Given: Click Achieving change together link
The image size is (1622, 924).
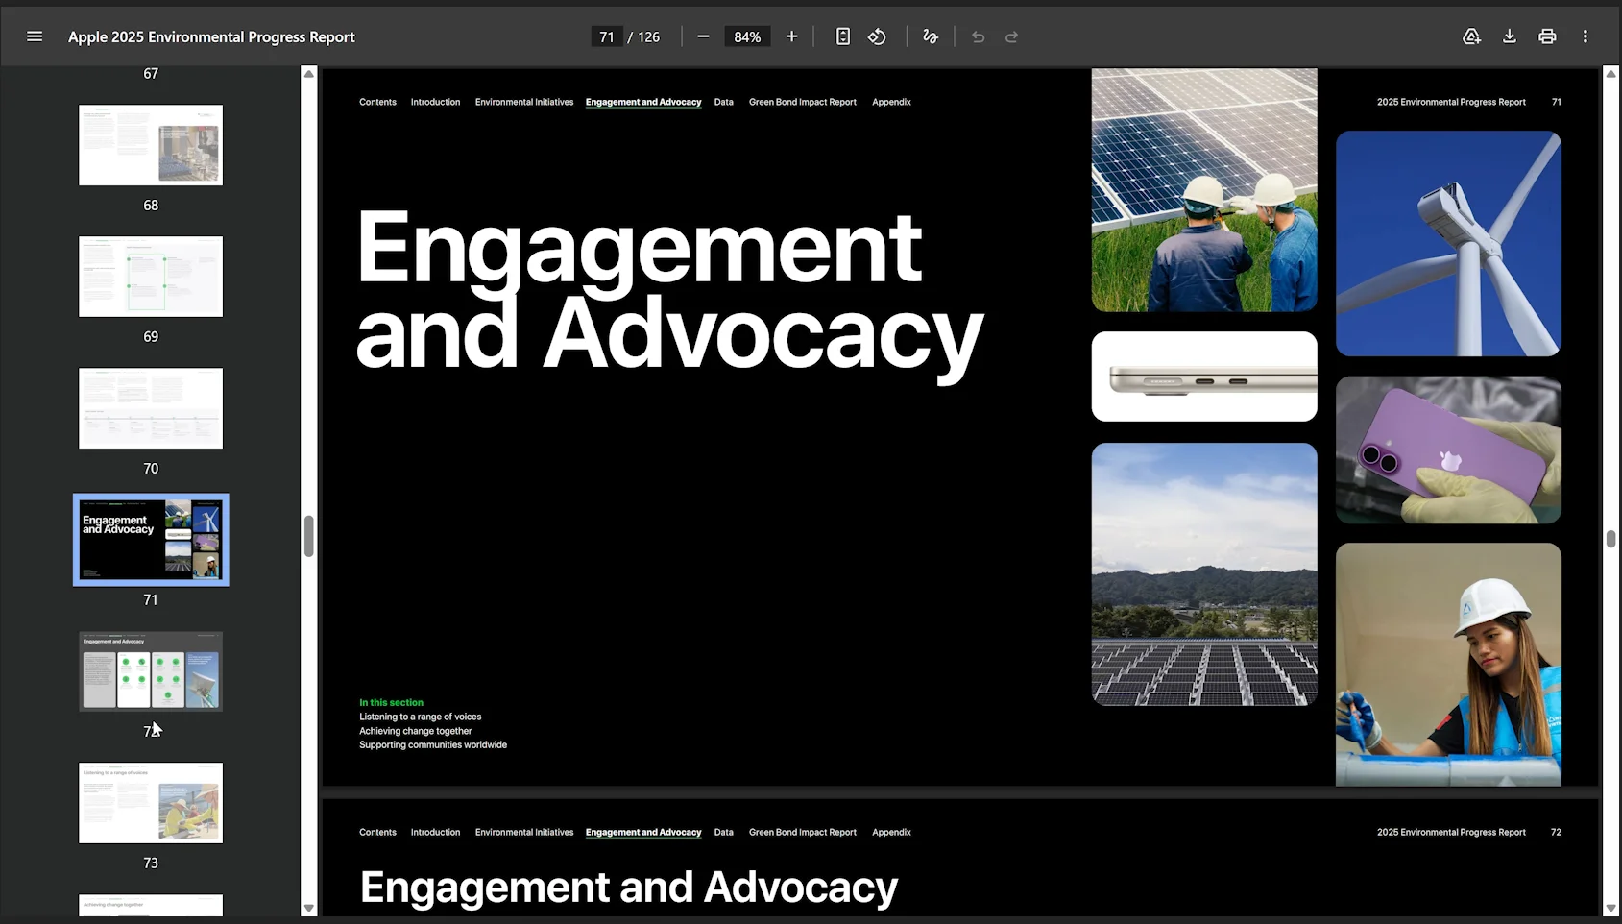Looking at the screenshot, I should pyautogui.click(x=416, y=731).
